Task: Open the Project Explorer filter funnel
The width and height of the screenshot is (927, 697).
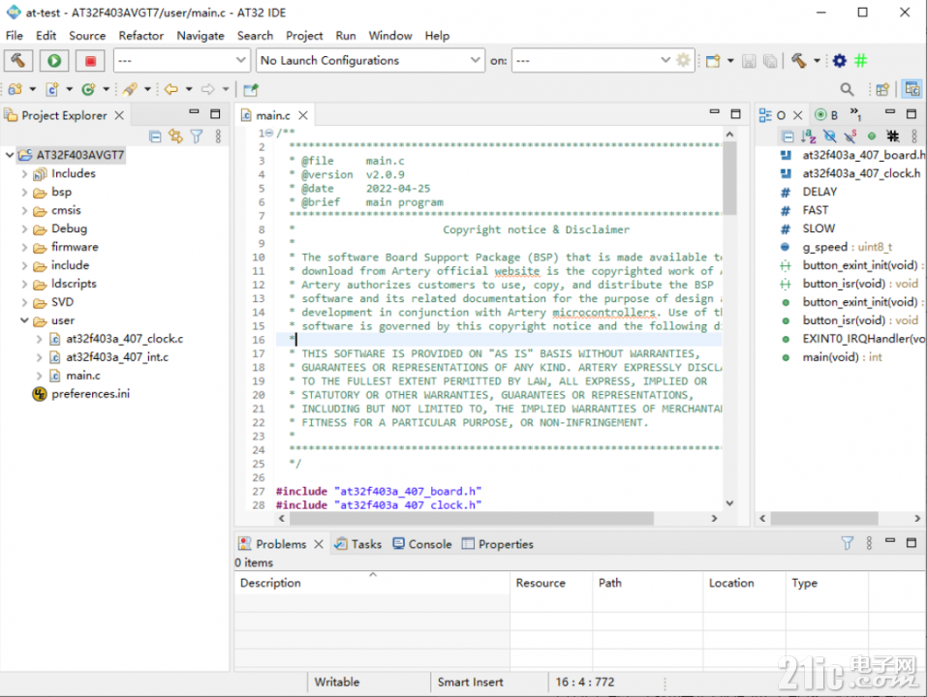Action: [x=197, y=136]
